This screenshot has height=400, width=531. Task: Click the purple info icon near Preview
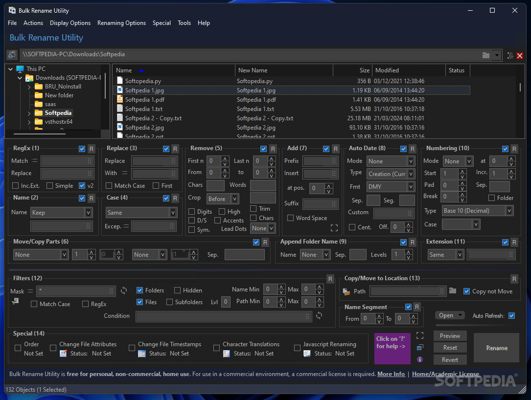pos(420,359)
